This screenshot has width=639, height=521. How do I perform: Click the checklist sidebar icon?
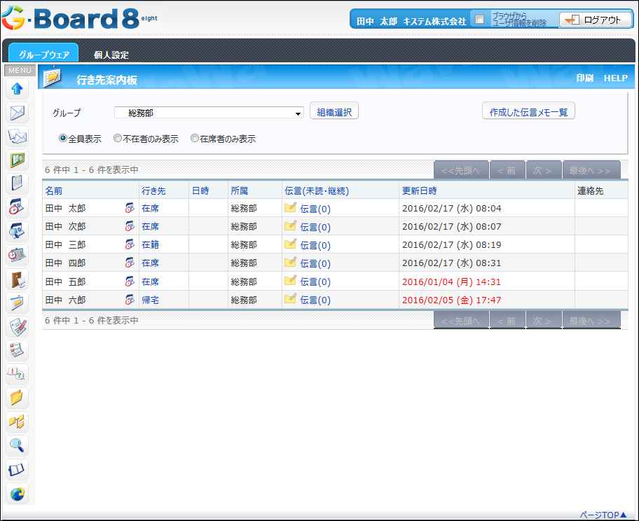click(x=18, y=350)
